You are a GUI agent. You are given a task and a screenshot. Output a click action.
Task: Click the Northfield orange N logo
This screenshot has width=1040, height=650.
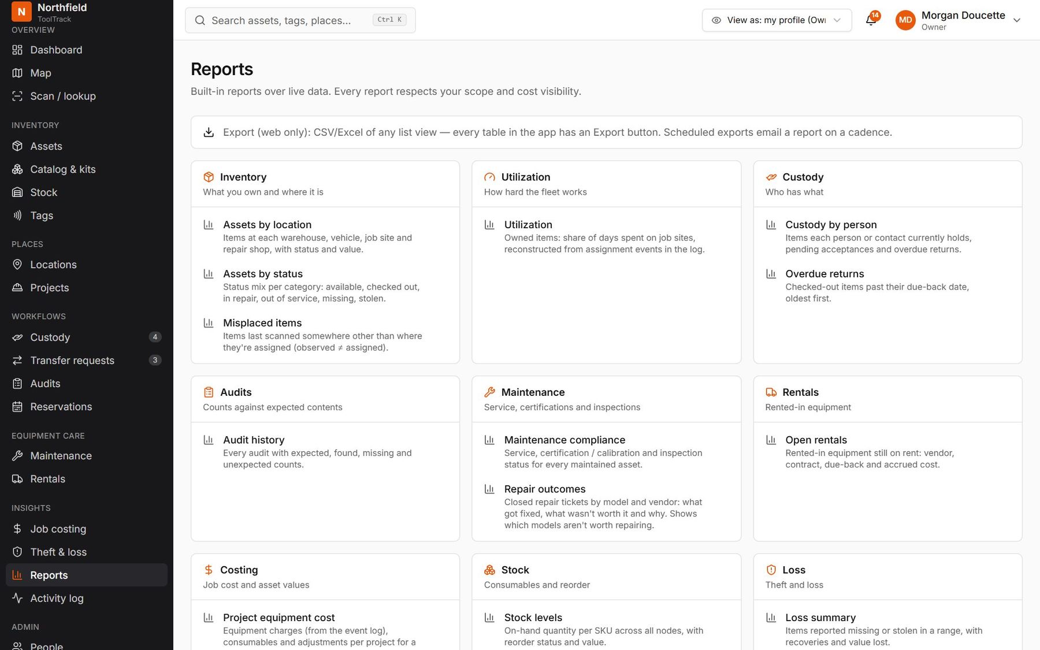tap(21, 11)
